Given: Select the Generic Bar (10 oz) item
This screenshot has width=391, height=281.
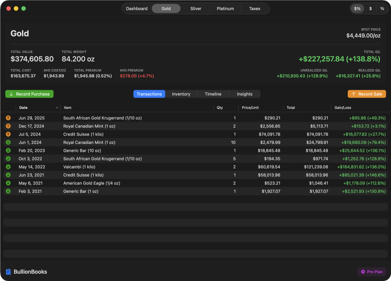Looking at the screenshot, I should click(82, 150).
